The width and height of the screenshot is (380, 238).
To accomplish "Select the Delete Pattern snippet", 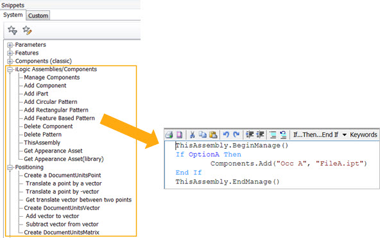I will (x=42, y=135).
